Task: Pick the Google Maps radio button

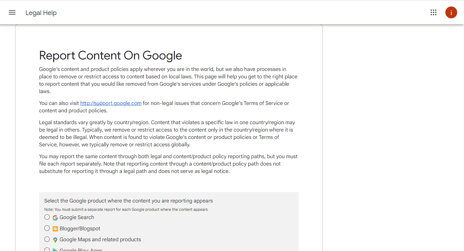Action: (47, 239)
